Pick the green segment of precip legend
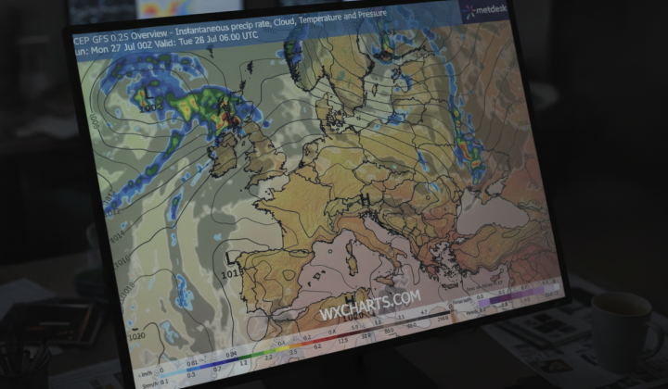This screenshot has width=668, height=389. pyautogui.click(x=250, y=356)
